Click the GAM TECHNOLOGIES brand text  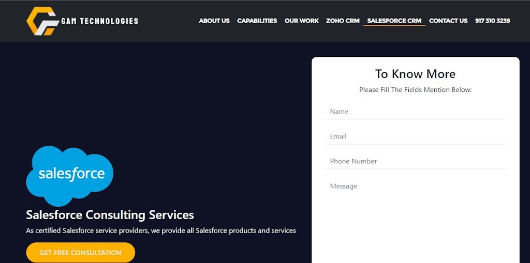(100, 21)
